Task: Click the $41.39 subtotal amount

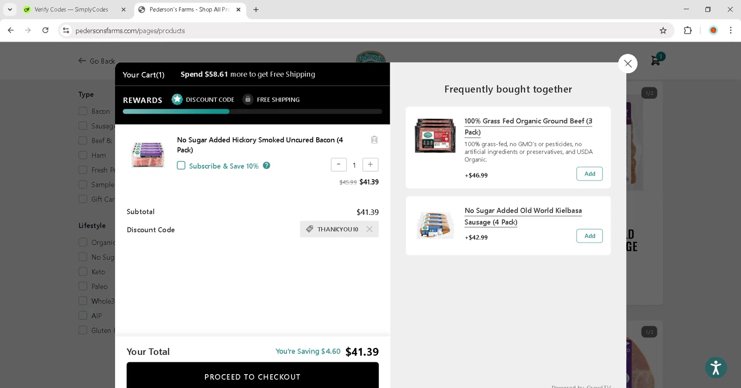Action: pyautogui.click(x=368, y=212)
